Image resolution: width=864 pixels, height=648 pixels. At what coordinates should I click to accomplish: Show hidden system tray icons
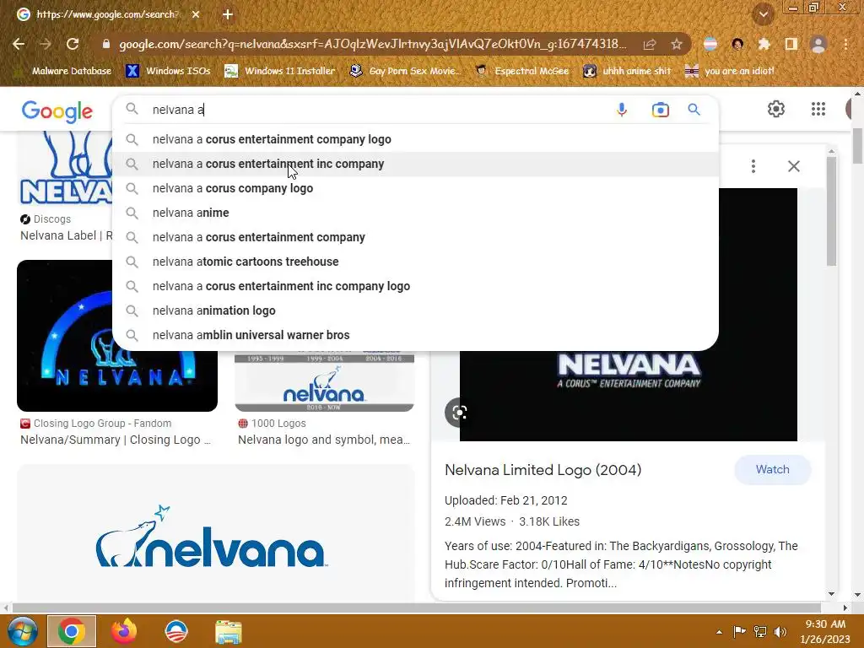(719, 632)
